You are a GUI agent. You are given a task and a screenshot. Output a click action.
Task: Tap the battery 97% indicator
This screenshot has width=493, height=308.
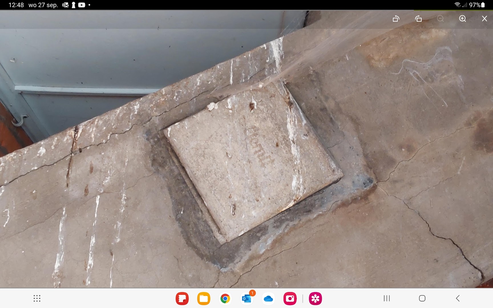point(477,5)
